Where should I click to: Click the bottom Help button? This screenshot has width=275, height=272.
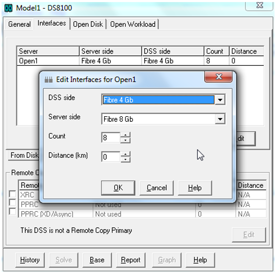click(200, 260)
